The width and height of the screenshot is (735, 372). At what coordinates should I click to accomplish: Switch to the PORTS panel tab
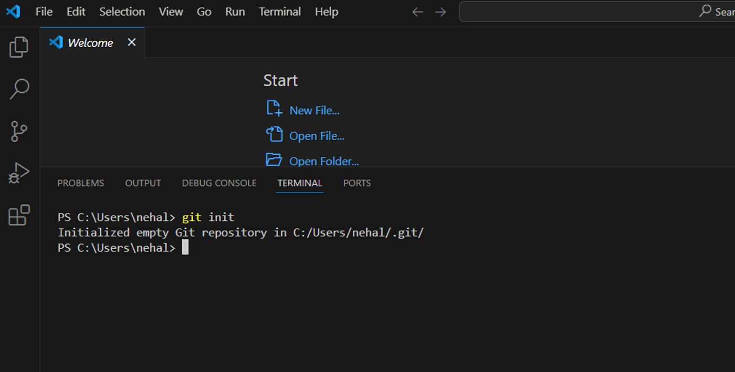pyautogui.click(x=357, y=183)
